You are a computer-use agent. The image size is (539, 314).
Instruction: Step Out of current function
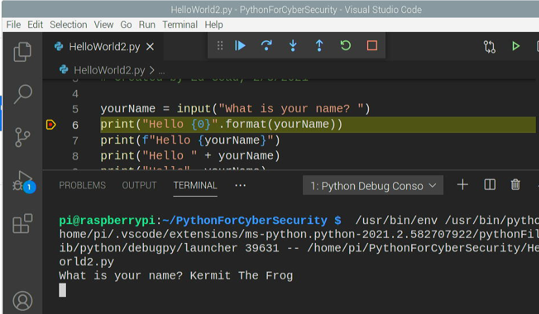319,46
